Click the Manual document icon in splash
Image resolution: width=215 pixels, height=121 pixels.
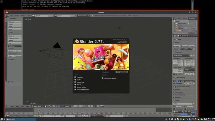pyautogui.click(x=75, y=85)
